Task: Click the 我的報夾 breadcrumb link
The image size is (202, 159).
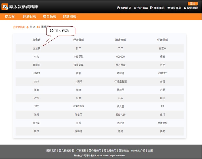Action: pyautogui.click(x=19, y=27)
